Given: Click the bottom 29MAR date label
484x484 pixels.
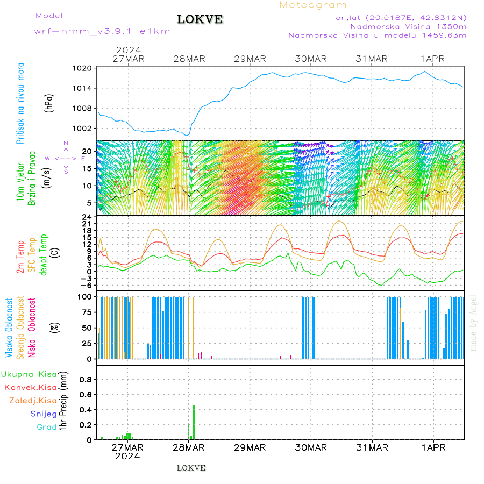Looking at the screenshot, I should pos(250,447).
